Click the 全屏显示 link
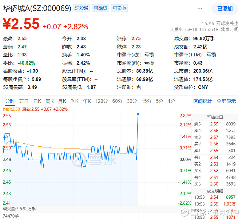Image resolution: width=246 pixels, height=220 pixels. pos(226,101)
